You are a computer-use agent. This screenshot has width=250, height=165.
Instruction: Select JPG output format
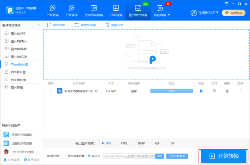tap(106, 143)
